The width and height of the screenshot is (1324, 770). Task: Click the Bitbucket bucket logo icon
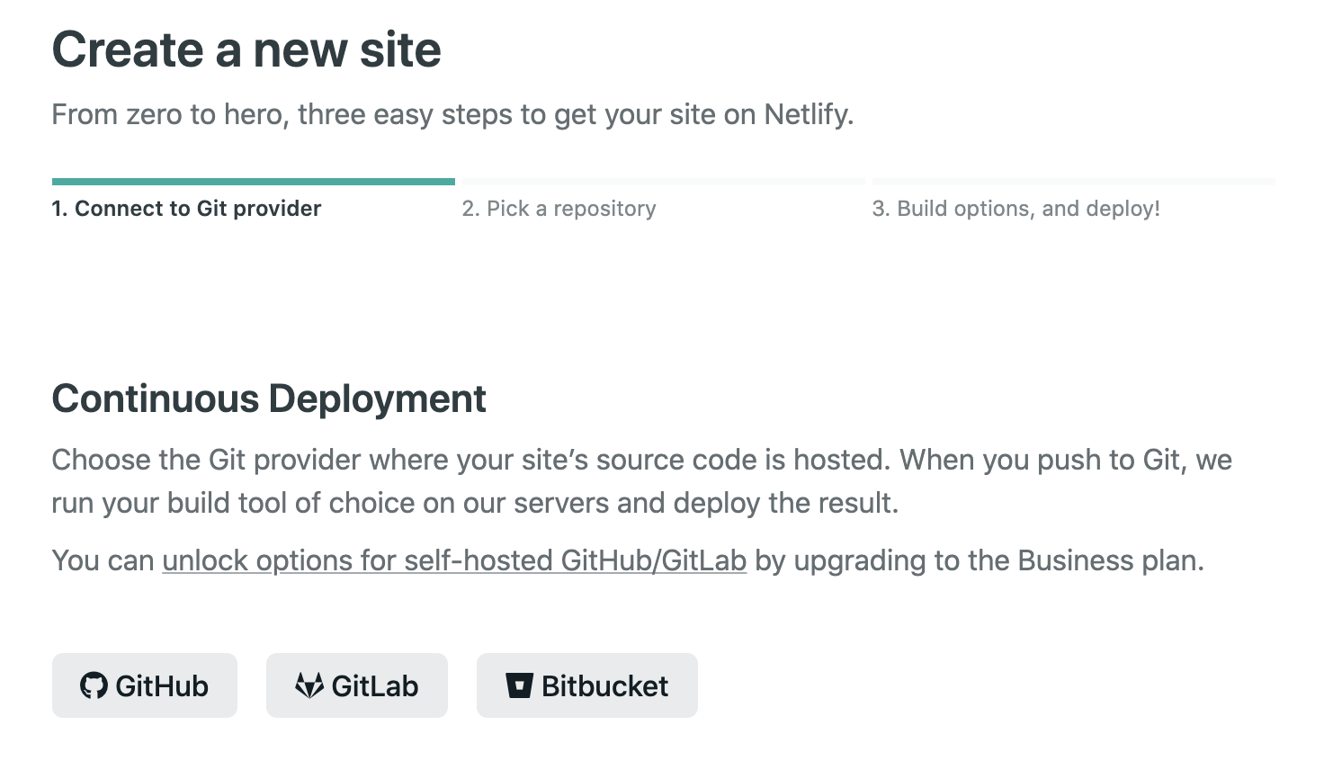[519, 685]
